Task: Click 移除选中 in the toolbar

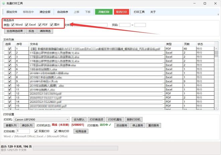Action: [28, 12]
